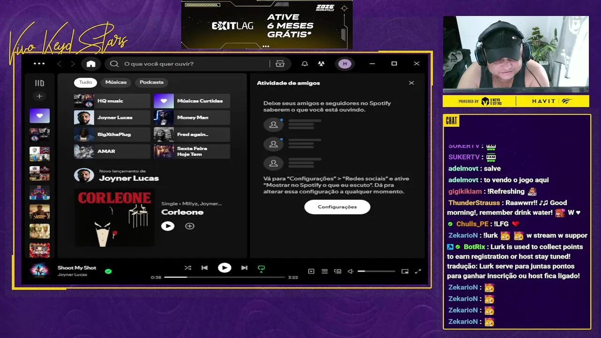
Task: Open Friend Activity icon in top bar
Action: (x=321, y=64)
